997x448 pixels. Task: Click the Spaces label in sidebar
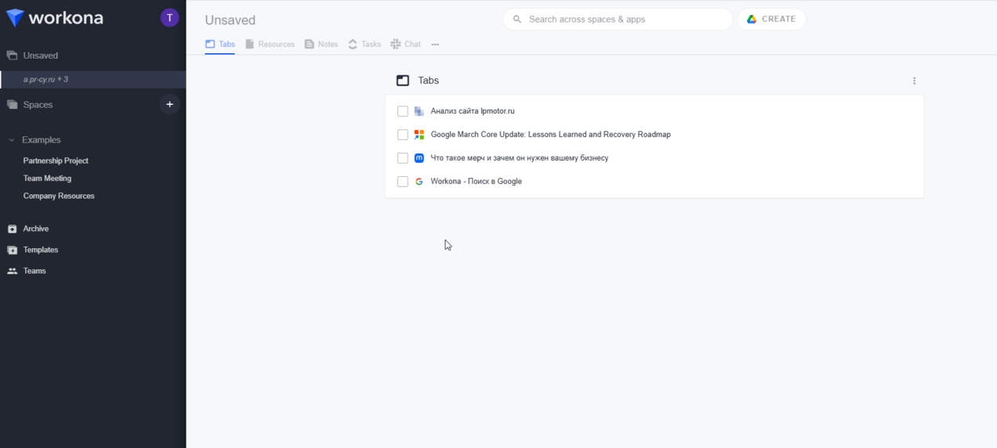pos(38,105)
